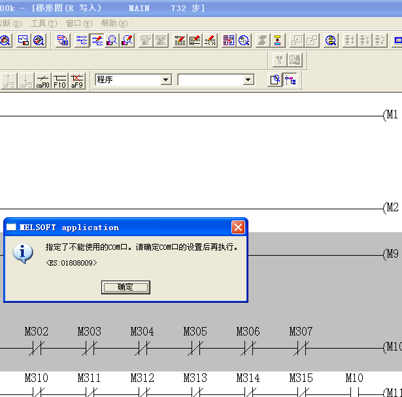Open the 帮助(H) menu
Screen dimensions: 402x397
click(x=114, y=24)
